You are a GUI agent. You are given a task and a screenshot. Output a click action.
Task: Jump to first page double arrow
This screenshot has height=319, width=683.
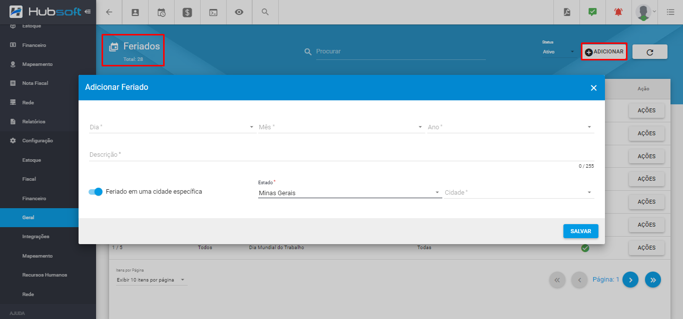point(557,280)
